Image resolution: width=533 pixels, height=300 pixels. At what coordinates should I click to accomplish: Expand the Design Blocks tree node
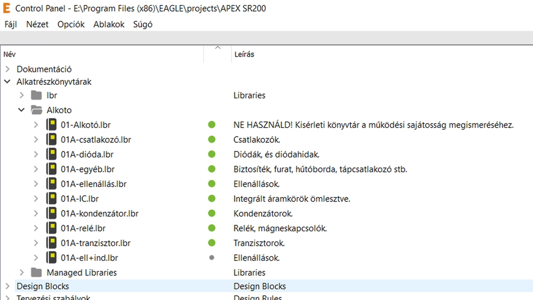[x=7, y=286]
